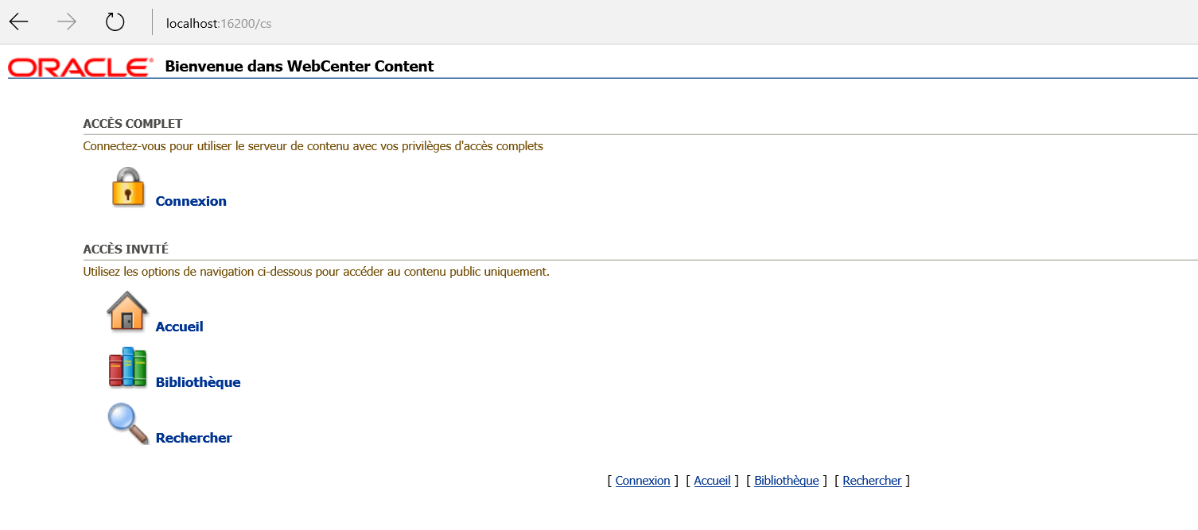This screenshot has height=530, width=1198.
Task: Click the bracketed Rechercher link in the footer
Action: coord(872,481)
